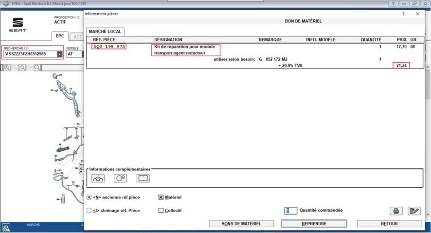Click the + 20.0% TVA text
Image resolution: width=431 pixels, height=233 pixels.
click(x=290, y=66)
